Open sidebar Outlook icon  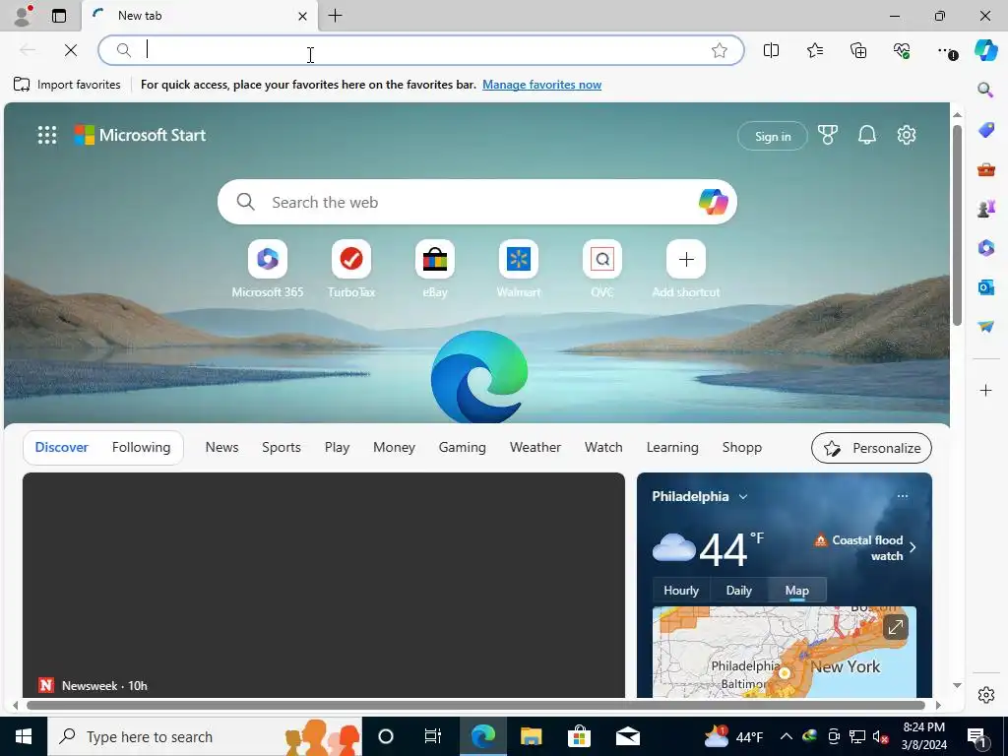pos(986,286)
